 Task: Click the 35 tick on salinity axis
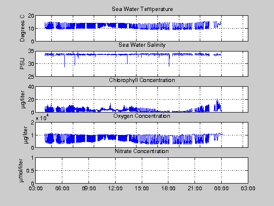coord(31,51)
